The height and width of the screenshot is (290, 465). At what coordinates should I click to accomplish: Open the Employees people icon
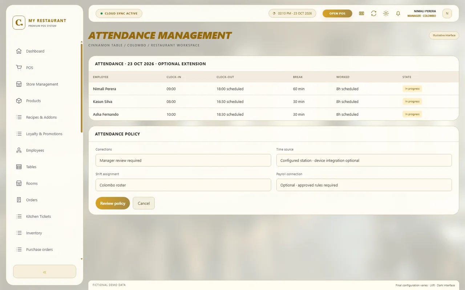[x=19, y=150]
